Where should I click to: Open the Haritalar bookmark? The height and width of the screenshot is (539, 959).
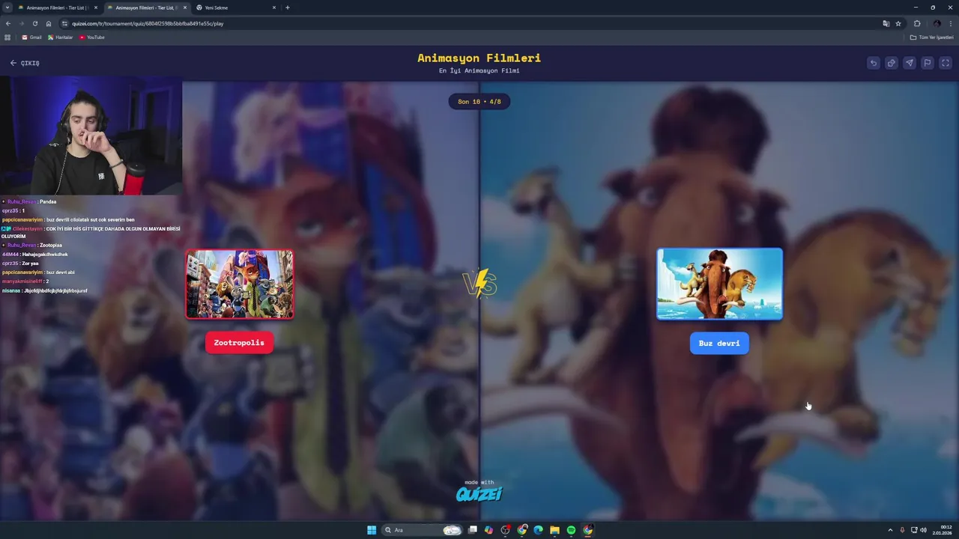tap(60, 37)
